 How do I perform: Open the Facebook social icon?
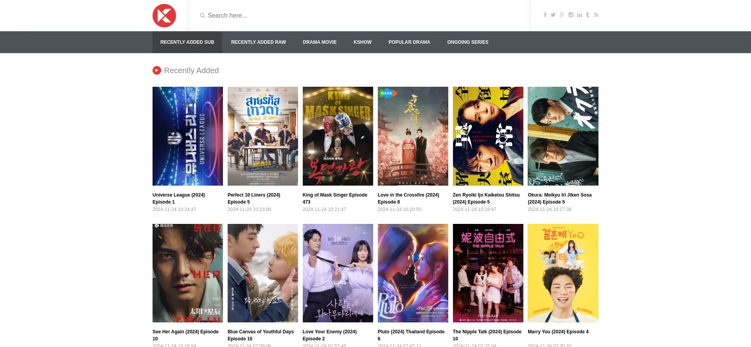click(x=545, y=15)
